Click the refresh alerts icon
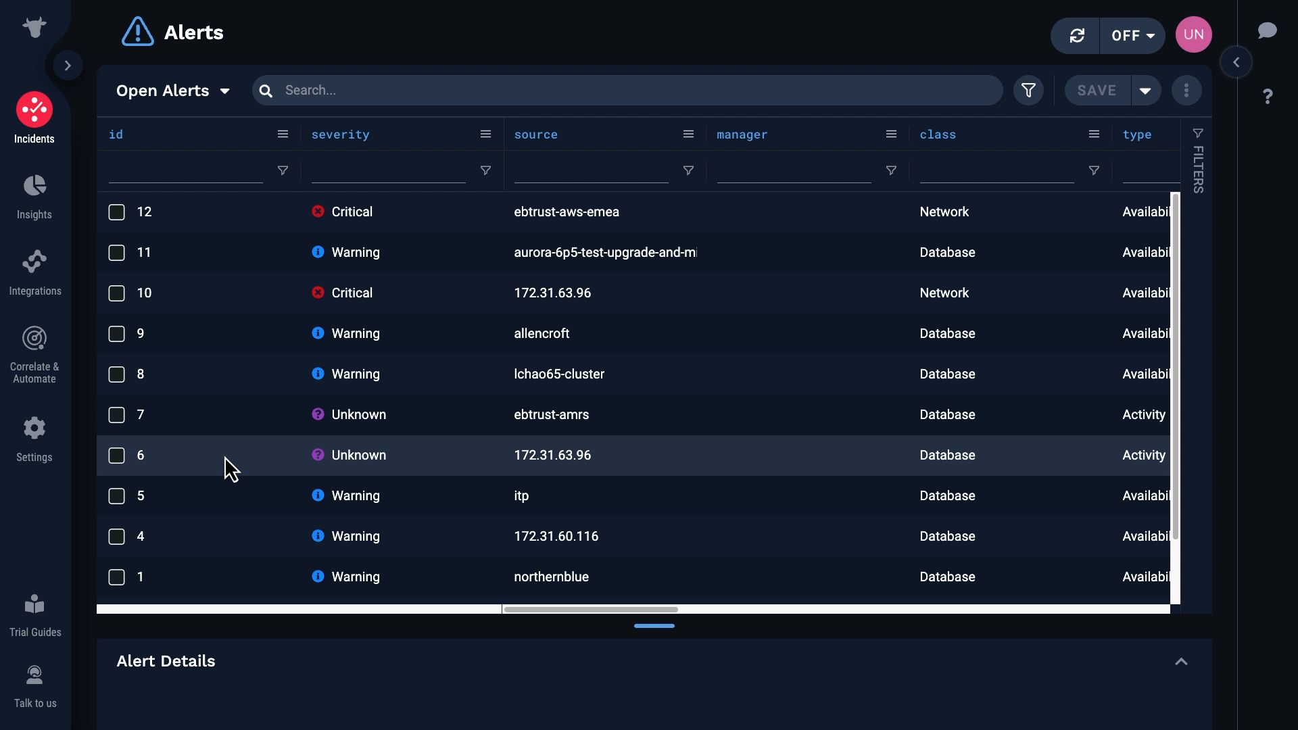This screenshot has width=1298, height=730. pyautogui.click(x=1077, y=36)
